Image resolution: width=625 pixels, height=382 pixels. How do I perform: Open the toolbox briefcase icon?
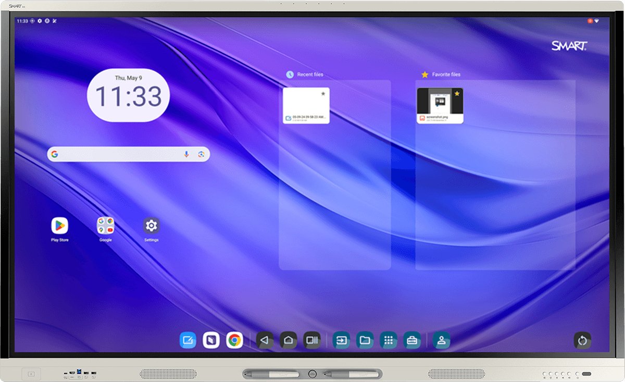pyautogui.click(x=412, y=340)
